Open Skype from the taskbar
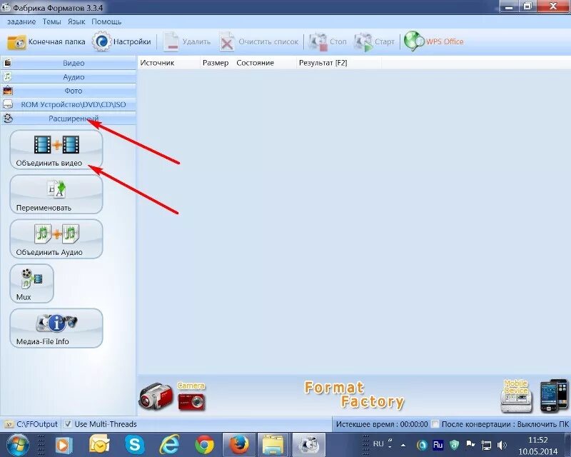Image resolution: width=571 pixels, height=457 pixels. 134,445
